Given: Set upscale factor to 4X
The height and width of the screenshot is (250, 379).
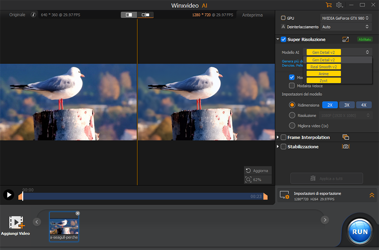Looking at the screenshot, I should click(364, 105).
